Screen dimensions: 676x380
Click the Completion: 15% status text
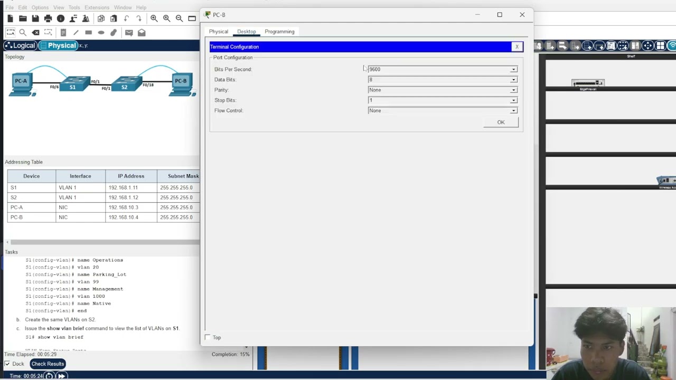231,354
